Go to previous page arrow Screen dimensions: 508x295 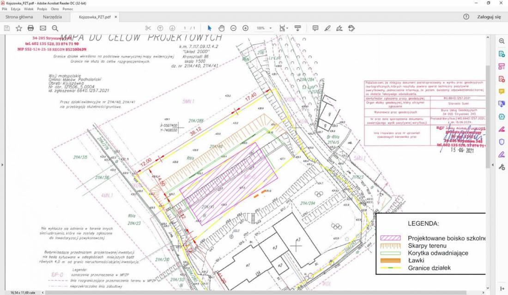point(160,28)
